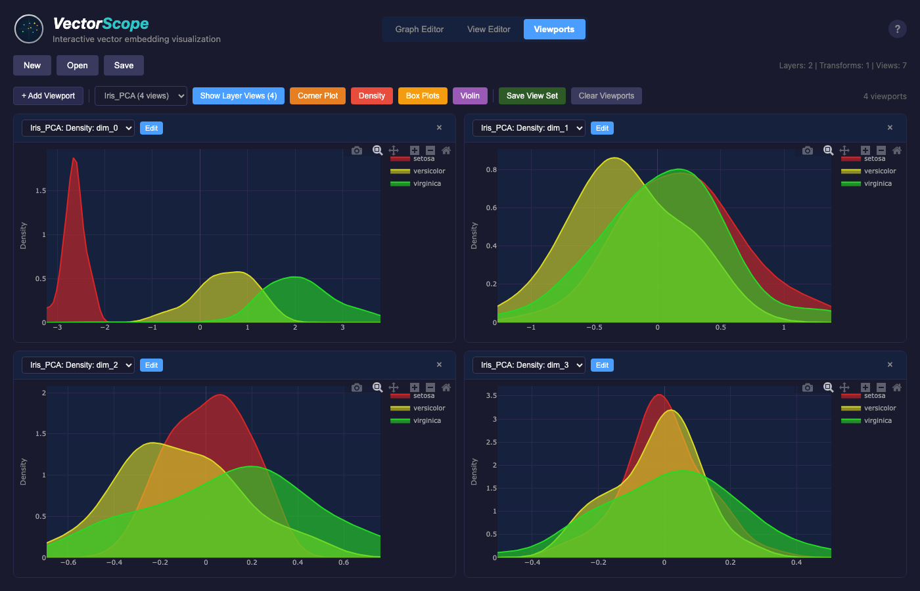The height and width of the screenshot is (591, 920).
Task: Click the Save View Set button
Action: [532, 96]
